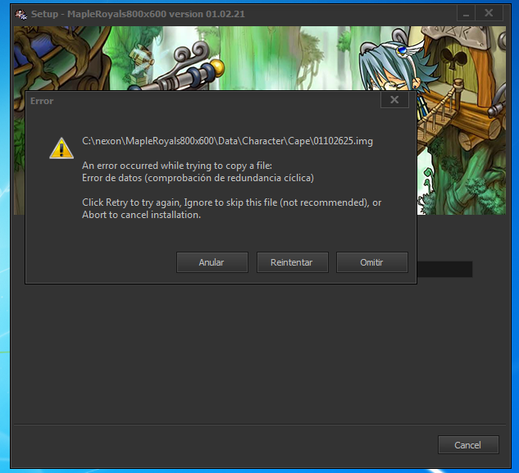Image resolution: width=519 pixels, height=473 pixels.
Task: Click the Error dialog title bar
Action: coord(205,101)
